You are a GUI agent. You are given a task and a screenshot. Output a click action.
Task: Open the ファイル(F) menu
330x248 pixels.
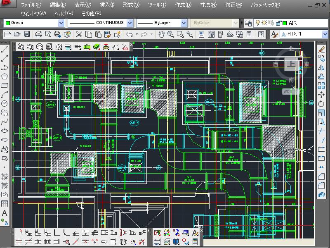(x=31, y=5)
